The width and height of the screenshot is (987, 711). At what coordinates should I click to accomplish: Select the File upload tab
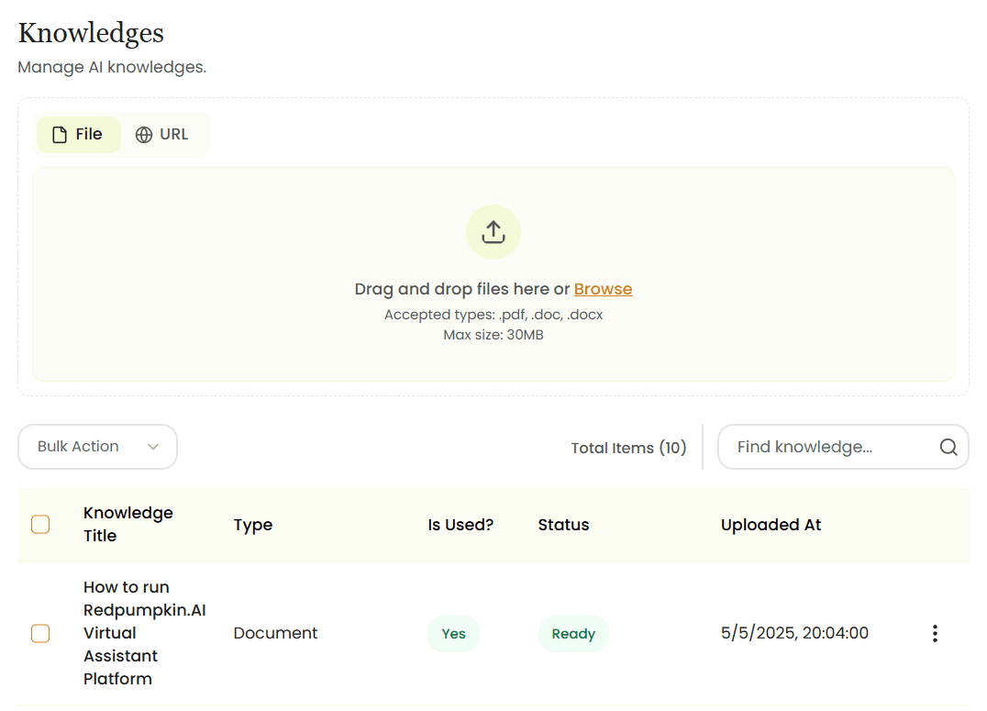point(78,134)
